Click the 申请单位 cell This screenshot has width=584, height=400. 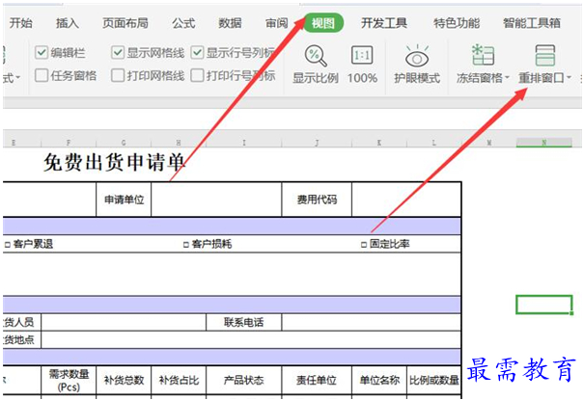124,200
